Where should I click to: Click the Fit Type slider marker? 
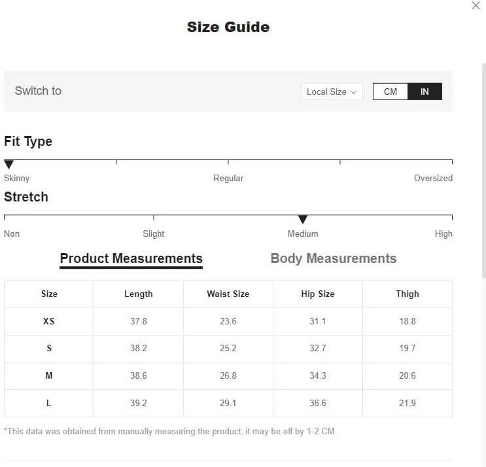point(9,164)
